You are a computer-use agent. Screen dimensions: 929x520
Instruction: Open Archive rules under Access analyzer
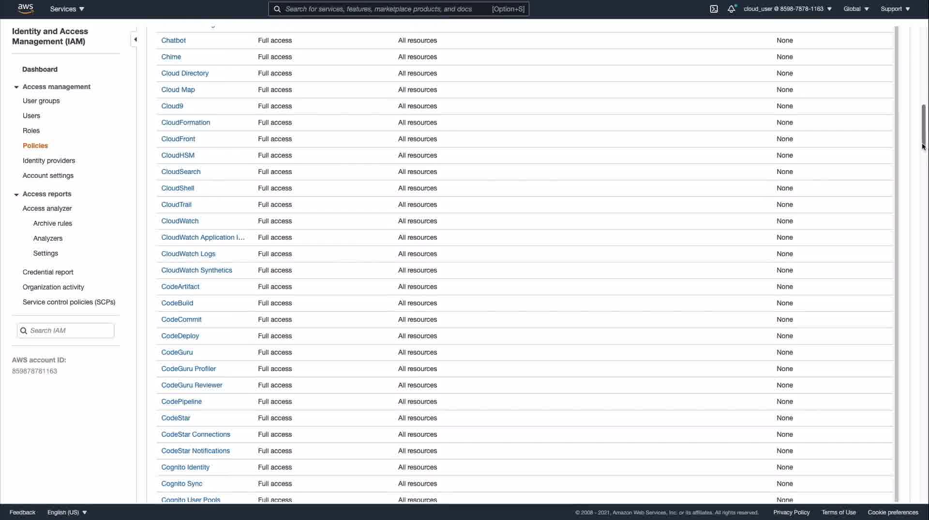[x=53, y=223]
